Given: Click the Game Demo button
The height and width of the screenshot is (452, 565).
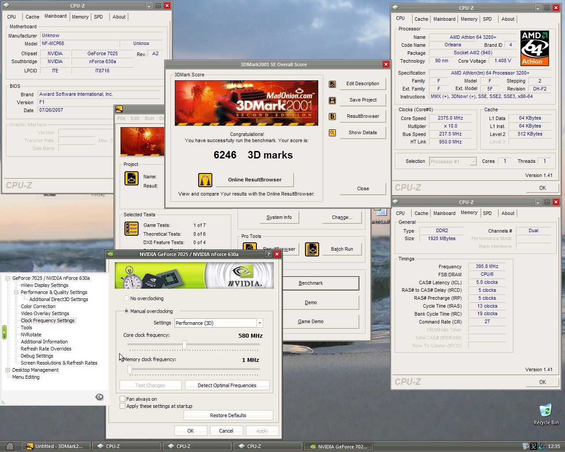Looking at the screenshot, I should click(320, 321).
